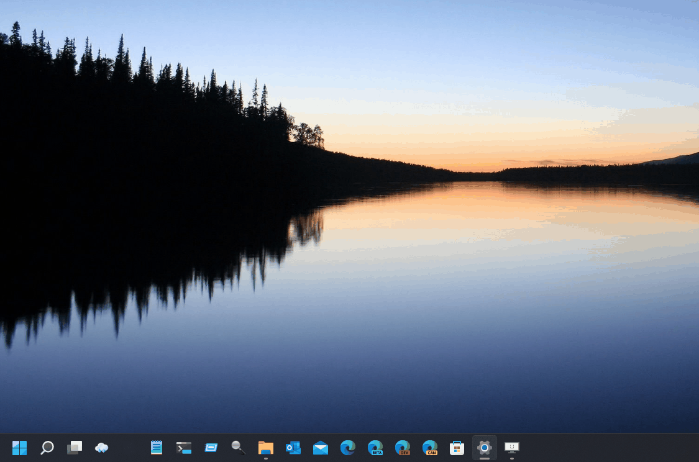Screen dimensions: 699x462
Task: Click the Search icon on the taskbar
Action: tap(47, 447)
